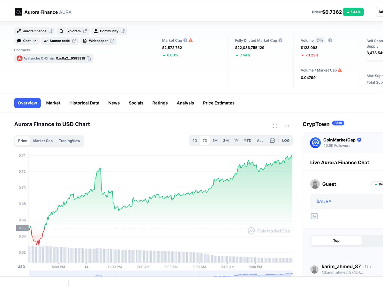Open the Price Estimates tab

(x=219, y=103)
